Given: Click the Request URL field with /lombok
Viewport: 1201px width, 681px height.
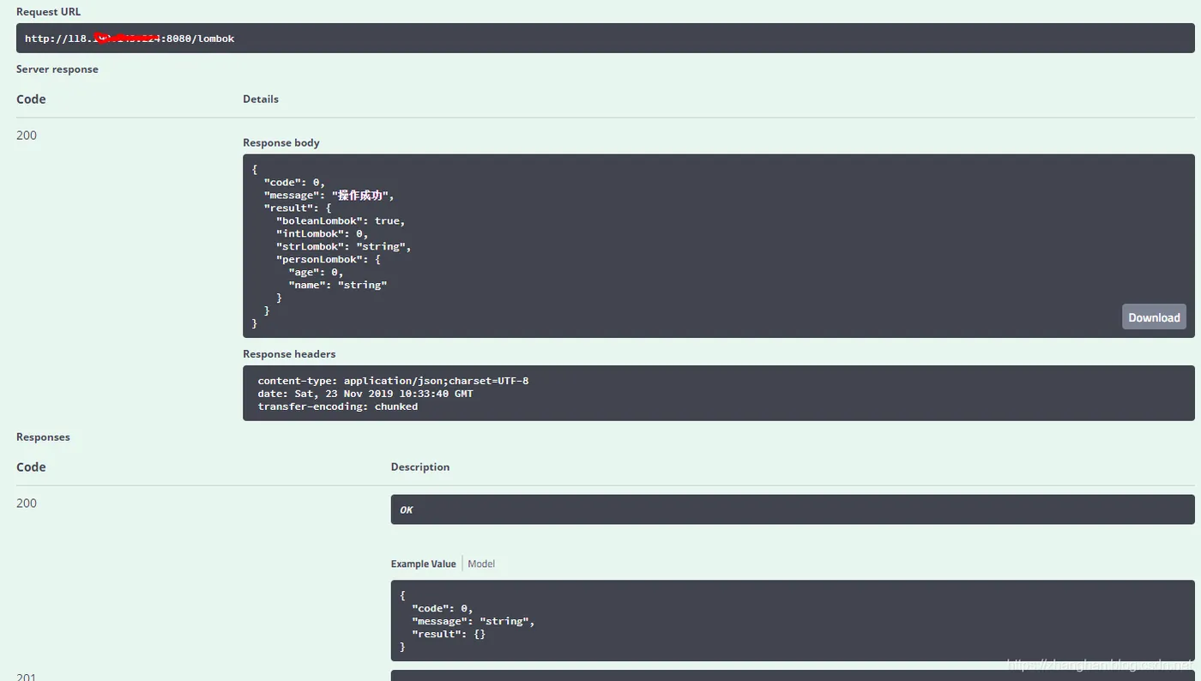Looking at the screenshot, I should [x=605, y=39].
